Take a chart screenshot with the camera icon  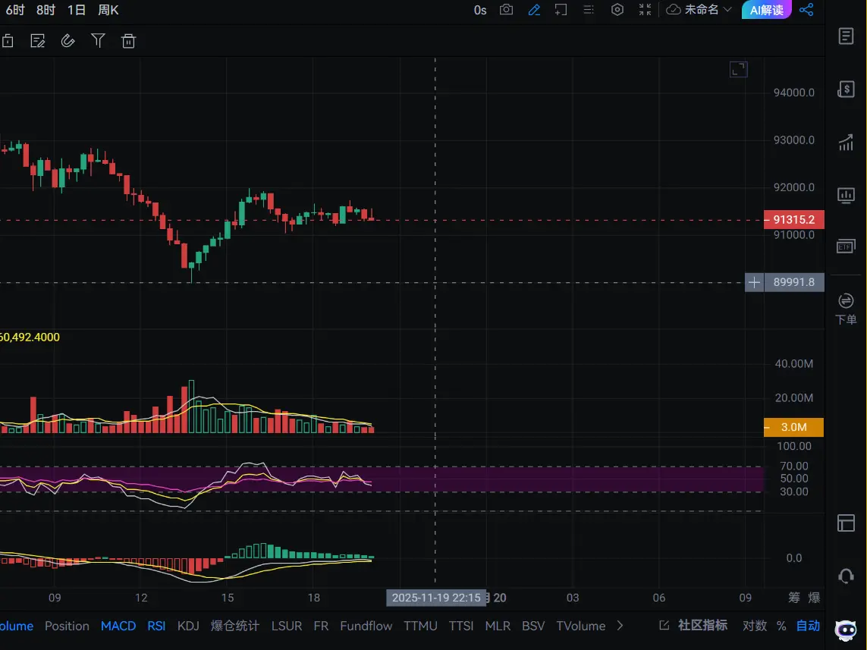(506, 10)
